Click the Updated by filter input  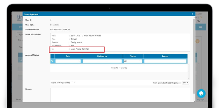pyautogui.click(x=102, y=61)
